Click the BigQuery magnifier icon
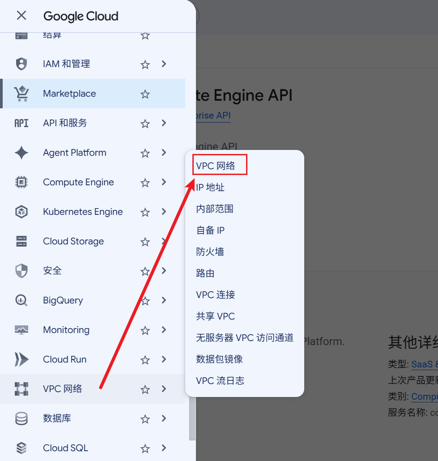Screen dimensions: 438x461 pos(21,300)
